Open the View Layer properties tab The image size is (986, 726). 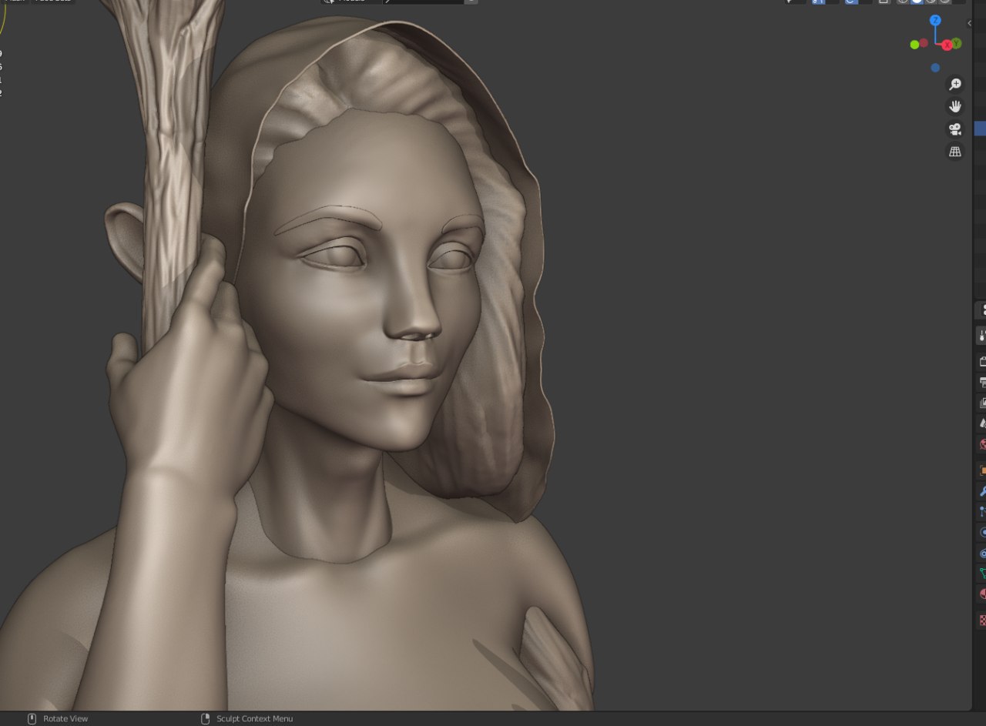[982, 403]
